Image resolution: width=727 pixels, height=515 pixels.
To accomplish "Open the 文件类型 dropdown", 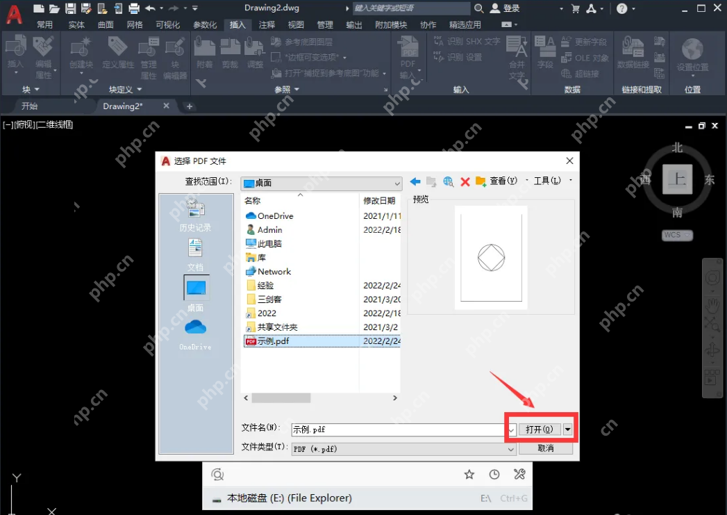I will [403, 449].
